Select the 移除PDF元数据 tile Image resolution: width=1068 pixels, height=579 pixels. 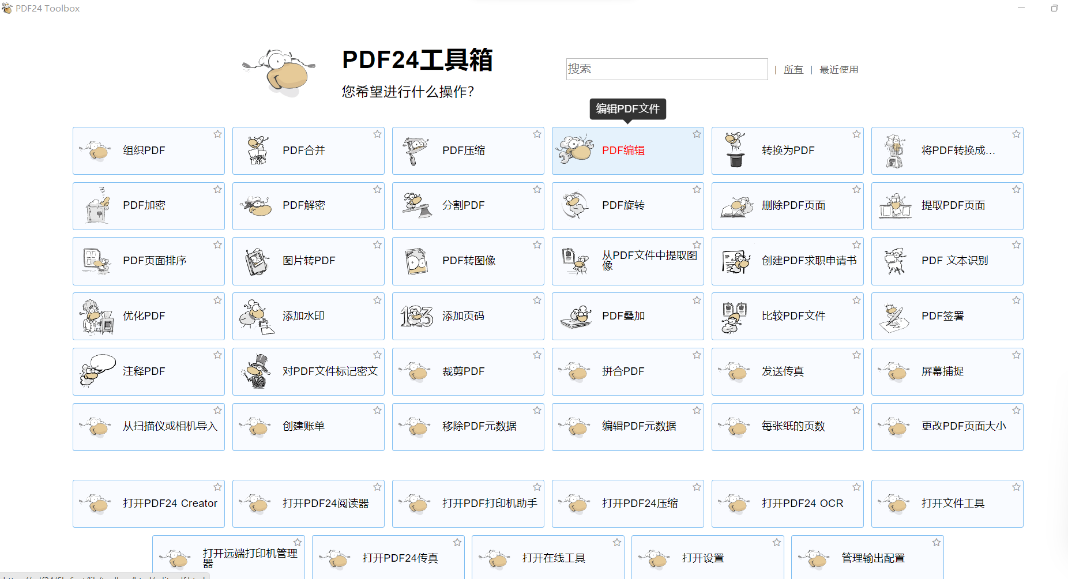pos(468,427)
